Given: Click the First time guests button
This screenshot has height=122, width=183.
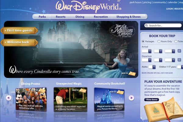Looking at the screenshot, I should pos(19,30).
